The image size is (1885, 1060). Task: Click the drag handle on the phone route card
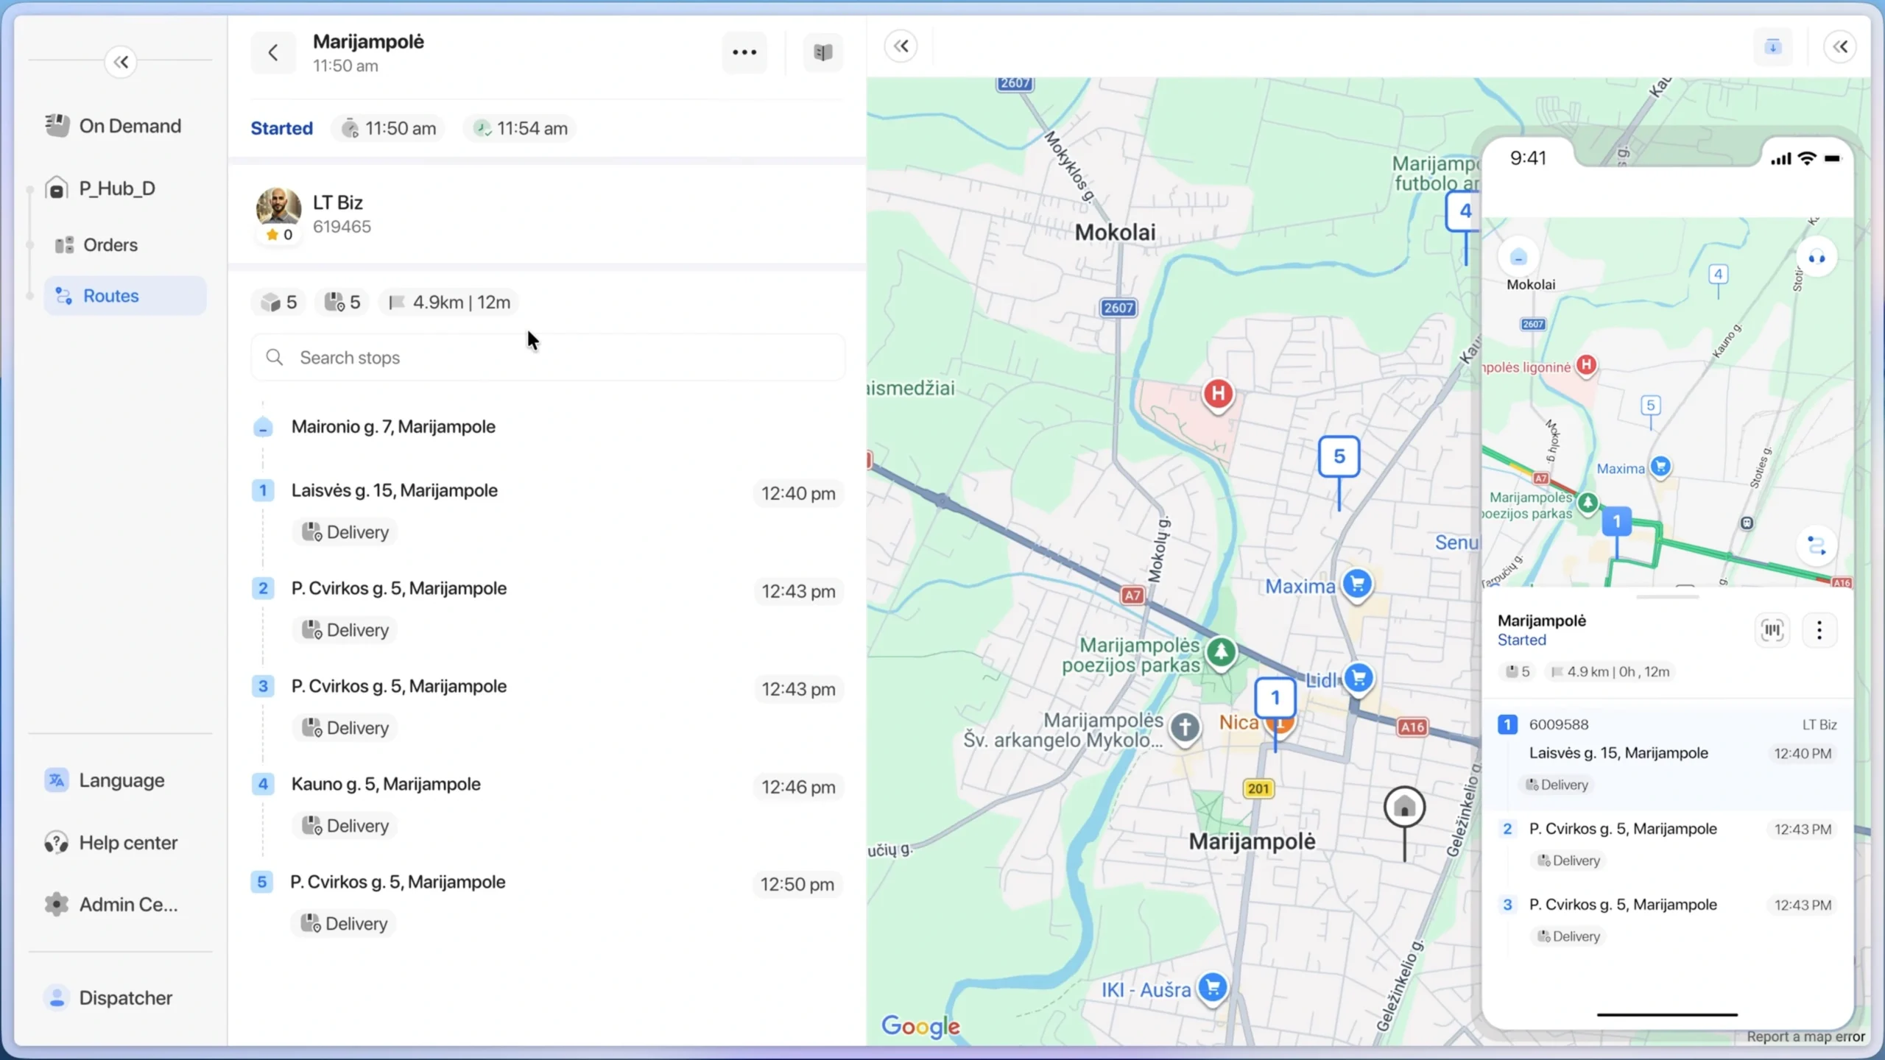[x=1668, y=597]
